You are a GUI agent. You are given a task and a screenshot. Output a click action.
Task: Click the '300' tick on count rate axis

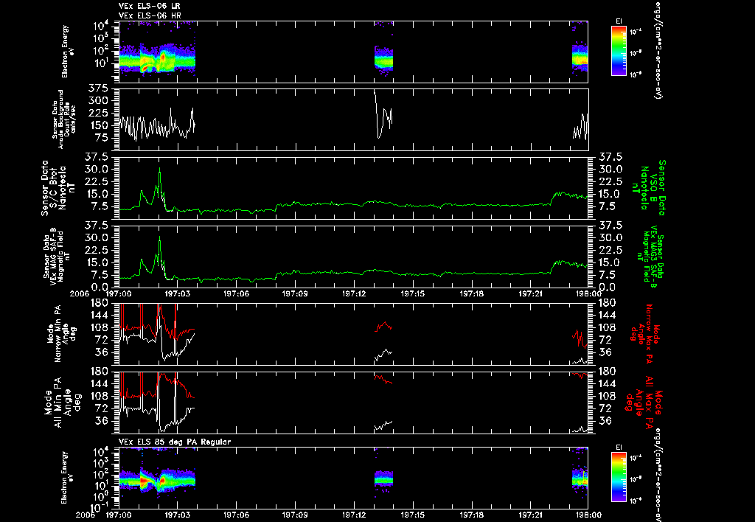coord(98,101)
